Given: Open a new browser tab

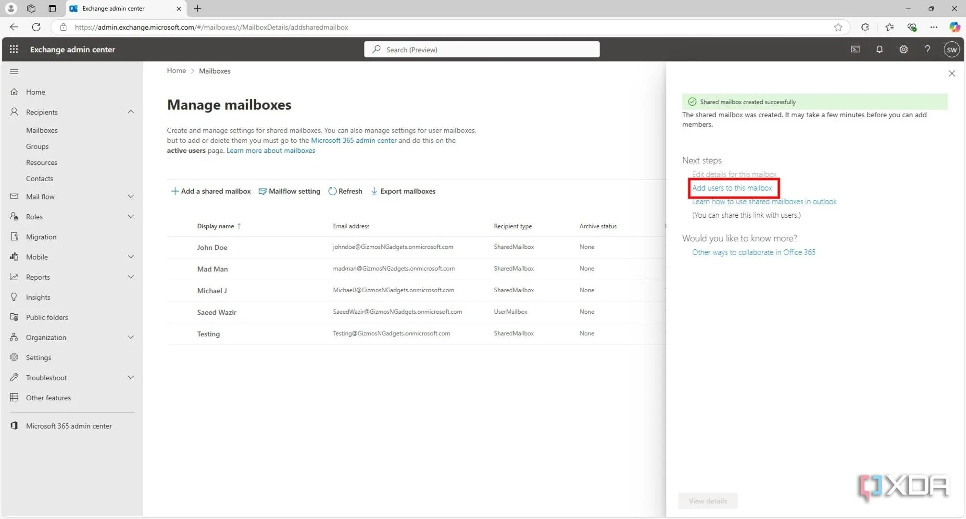Looking at the screenshot, I should coord(197,8).
